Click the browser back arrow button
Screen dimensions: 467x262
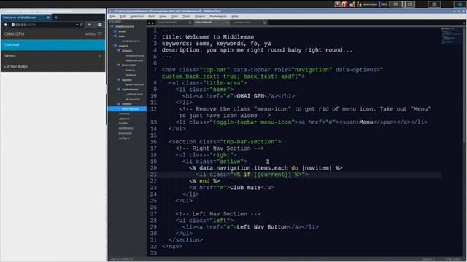click(5, 25)
